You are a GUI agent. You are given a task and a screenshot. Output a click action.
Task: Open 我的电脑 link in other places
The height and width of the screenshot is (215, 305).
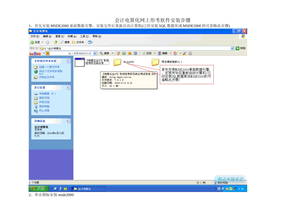pyautogui.click(x=44, y=107)
